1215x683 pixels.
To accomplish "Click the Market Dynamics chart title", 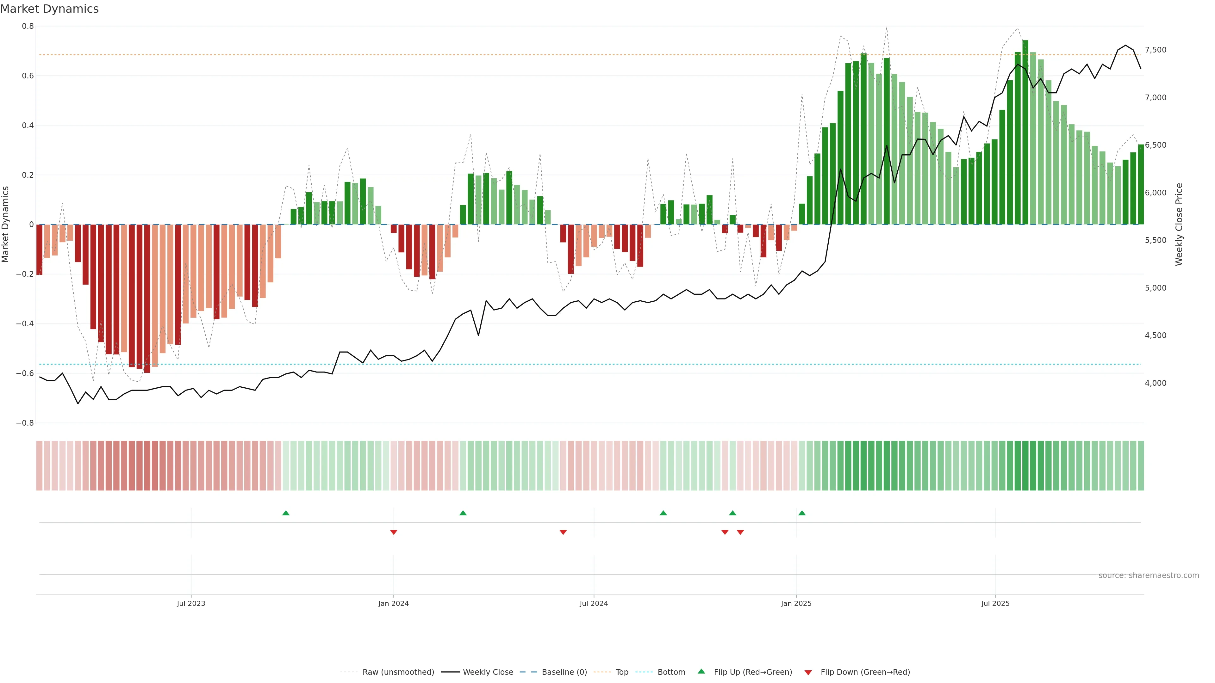I will 50,9.
